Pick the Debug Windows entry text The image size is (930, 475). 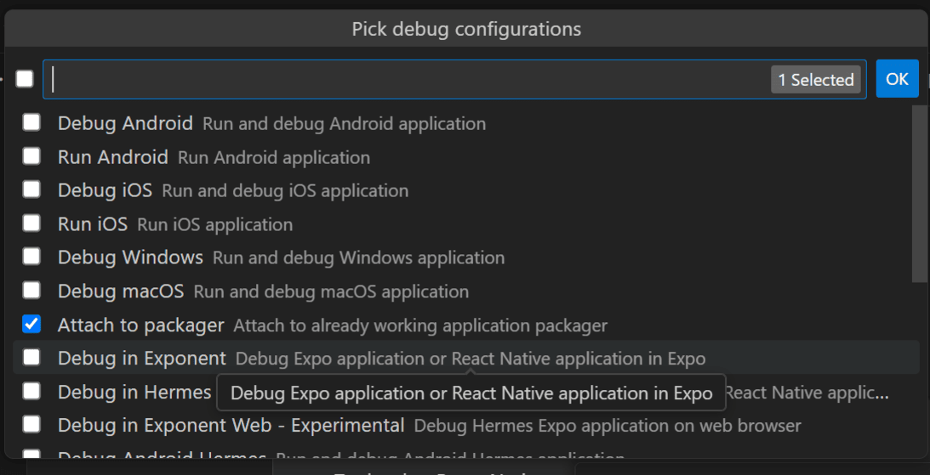(x=130, y=257)
